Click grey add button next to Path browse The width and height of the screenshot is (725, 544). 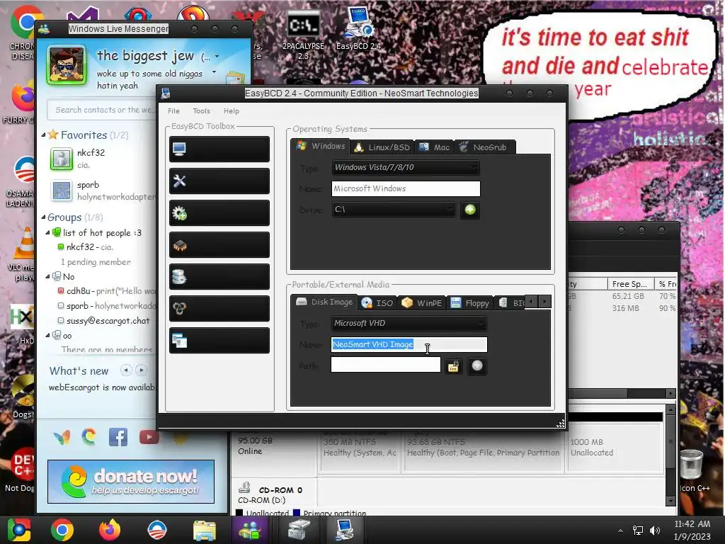point(476,366)
